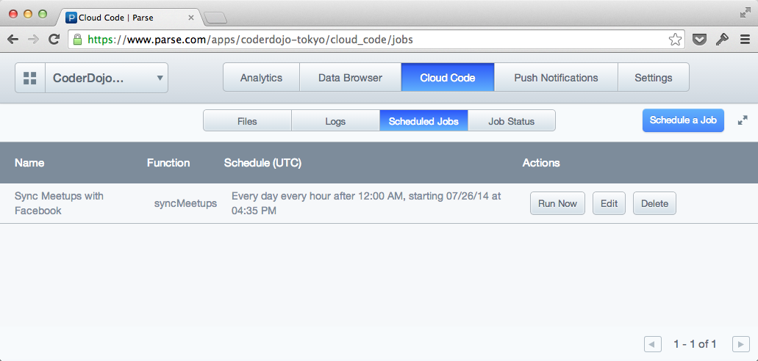
Task: Bookmark page with the star icon
Action: pyautogui.click(x=675, y=40)
